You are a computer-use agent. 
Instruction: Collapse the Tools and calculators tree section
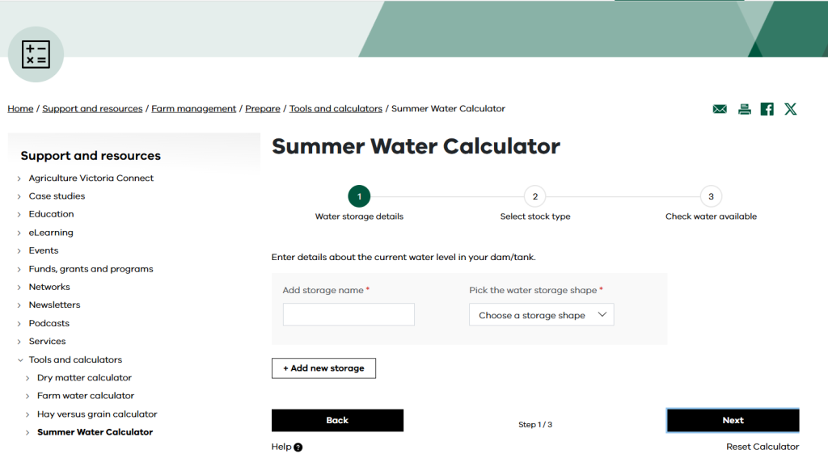[20, 360]
